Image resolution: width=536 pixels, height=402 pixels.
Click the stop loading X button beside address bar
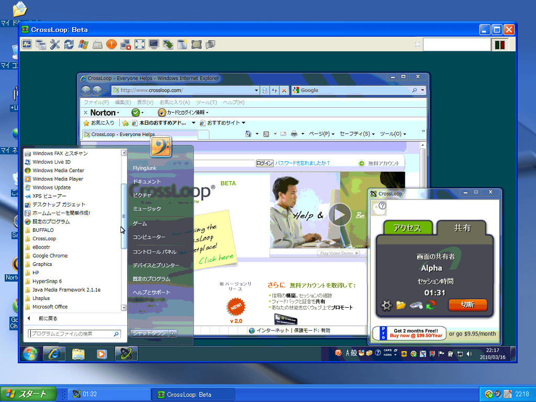pyautogui.click(x=284, y=90)
